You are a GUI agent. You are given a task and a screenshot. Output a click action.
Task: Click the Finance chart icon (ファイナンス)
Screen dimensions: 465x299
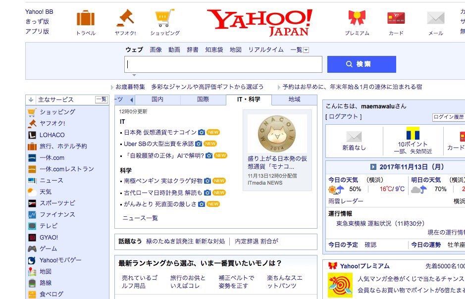32,214
